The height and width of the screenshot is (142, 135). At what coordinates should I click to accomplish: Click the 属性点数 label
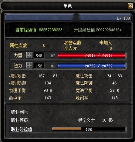point(18,45)
